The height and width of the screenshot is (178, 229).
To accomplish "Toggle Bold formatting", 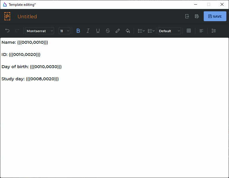I will [x=78, y=31].
